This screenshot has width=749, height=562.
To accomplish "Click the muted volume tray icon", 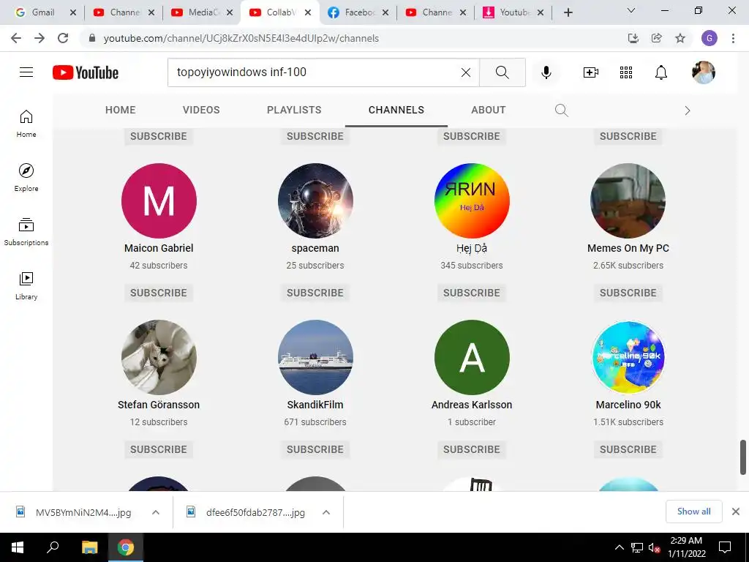I will click(654, 547).
